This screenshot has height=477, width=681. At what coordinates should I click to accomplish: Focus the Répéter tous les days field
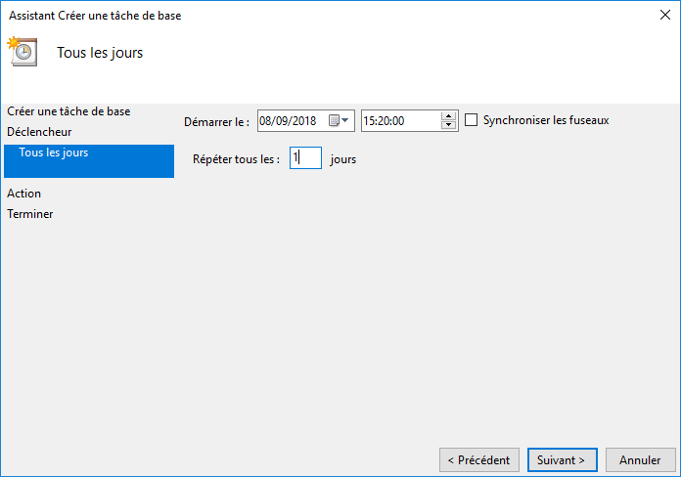point(305,158)
